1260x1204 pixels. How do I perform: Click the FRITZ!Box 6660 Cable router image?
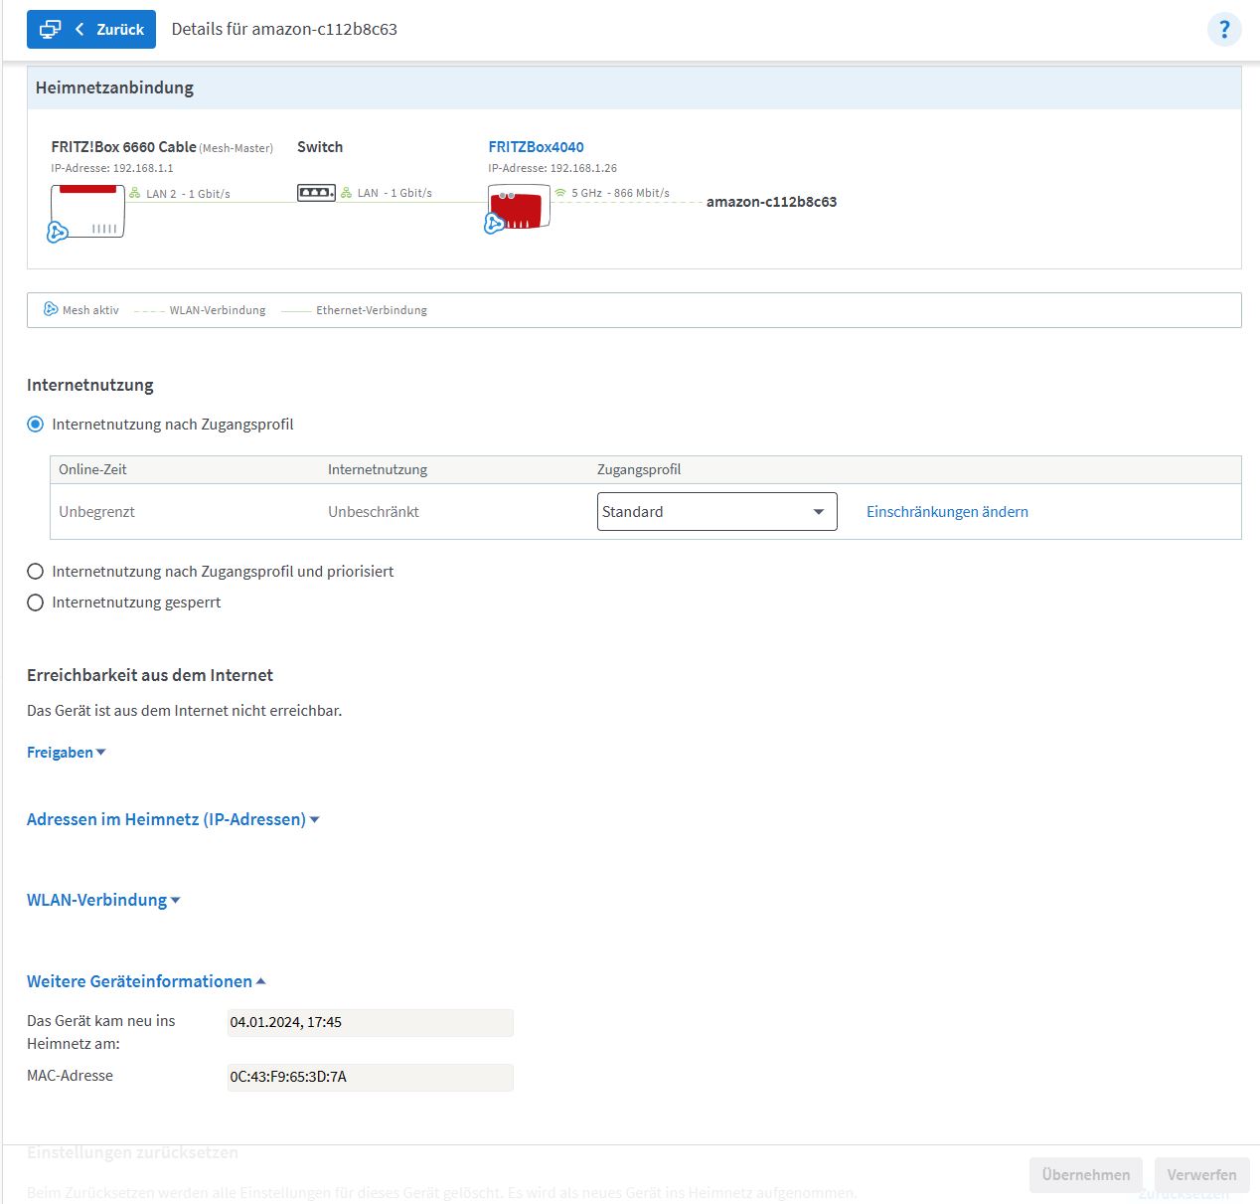[88, 210]
